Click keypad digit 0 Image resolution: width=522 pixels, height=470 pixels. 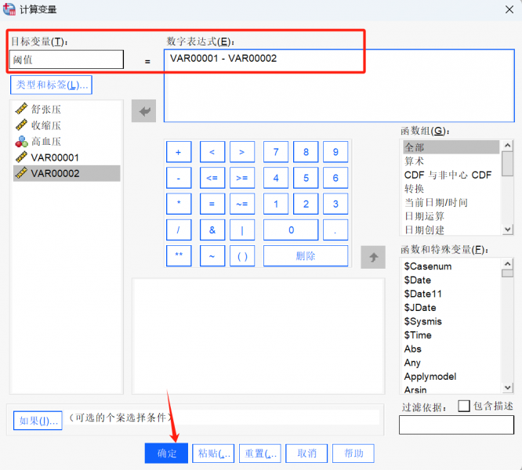(x=291, y=230)
